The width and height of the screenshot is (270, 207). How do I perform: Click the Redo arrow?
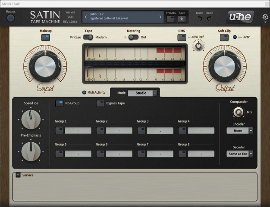click(209, 18)
